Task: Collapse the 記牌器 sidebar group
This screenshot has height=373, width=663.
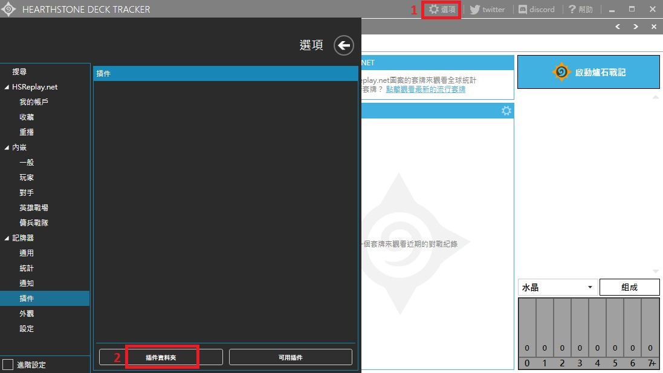Action: point(6,238)
